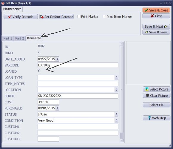This screenshot has height=149, width=173.
Task: Click the CONDITION field label
Action: point(14,121)
